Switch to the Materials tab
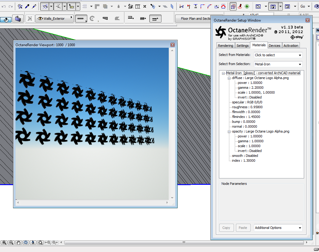 pos(259,45)
